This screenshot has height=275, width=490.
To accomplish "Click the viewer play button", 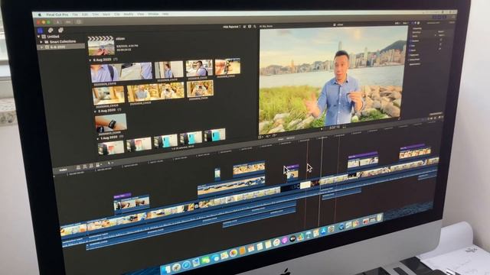I will 322,129.
